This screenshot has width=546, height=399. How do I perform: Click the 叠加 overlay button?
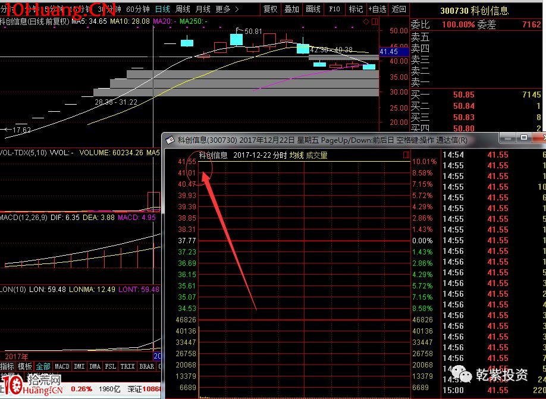(291, 10)
